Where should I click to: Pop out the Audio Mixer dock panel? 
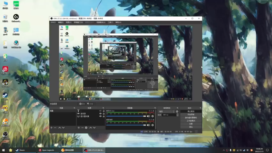155,108
